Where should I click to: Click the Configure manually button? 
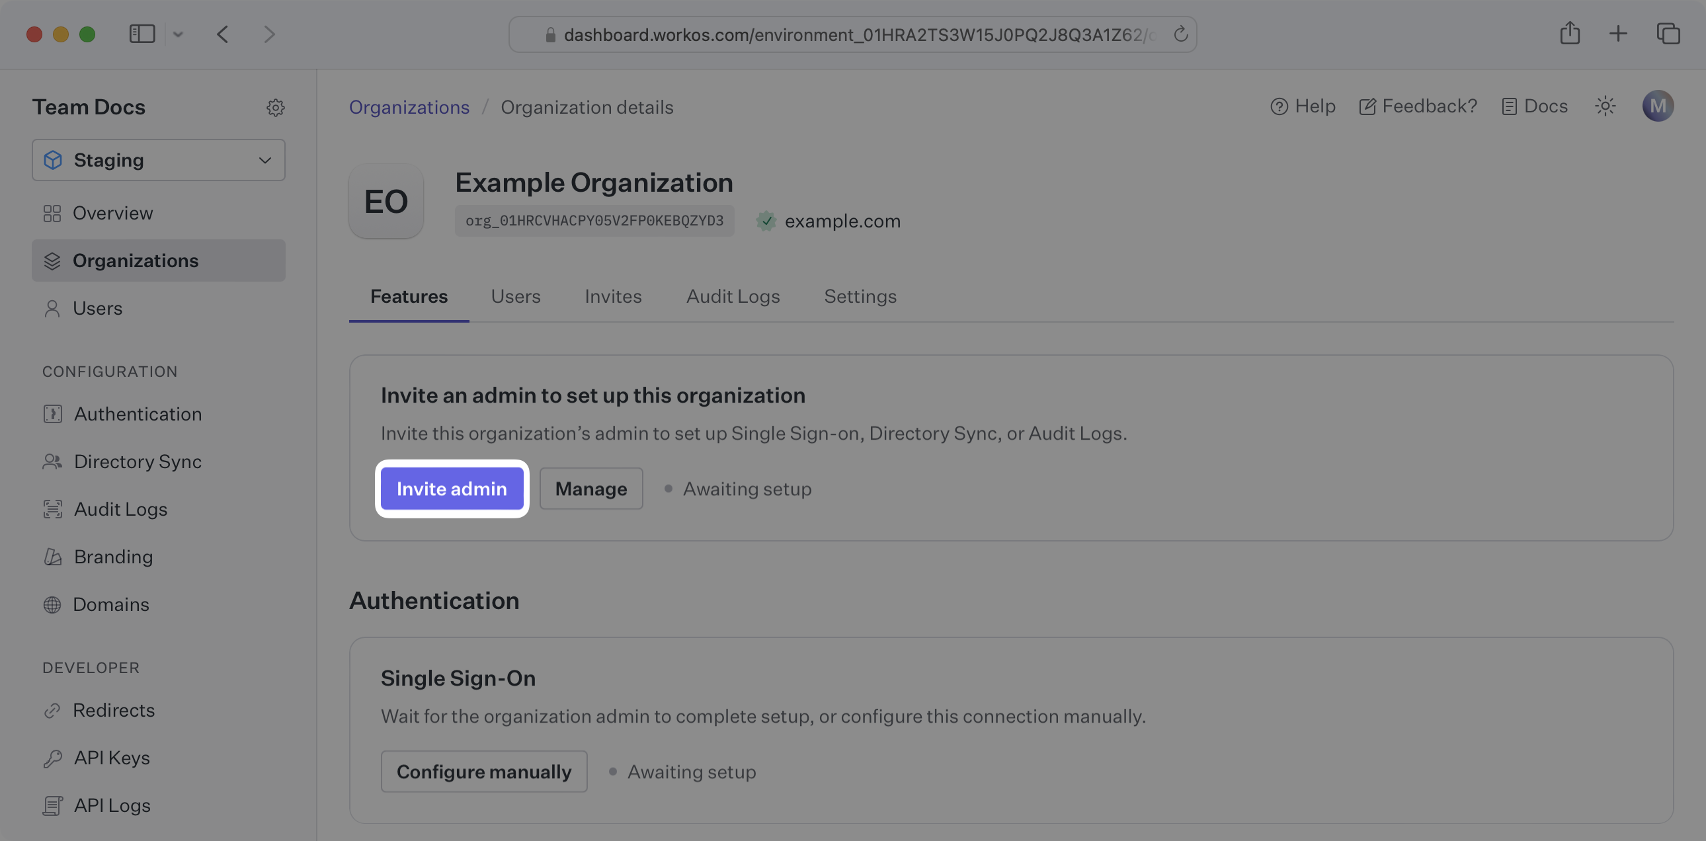(x=484, y=771)
